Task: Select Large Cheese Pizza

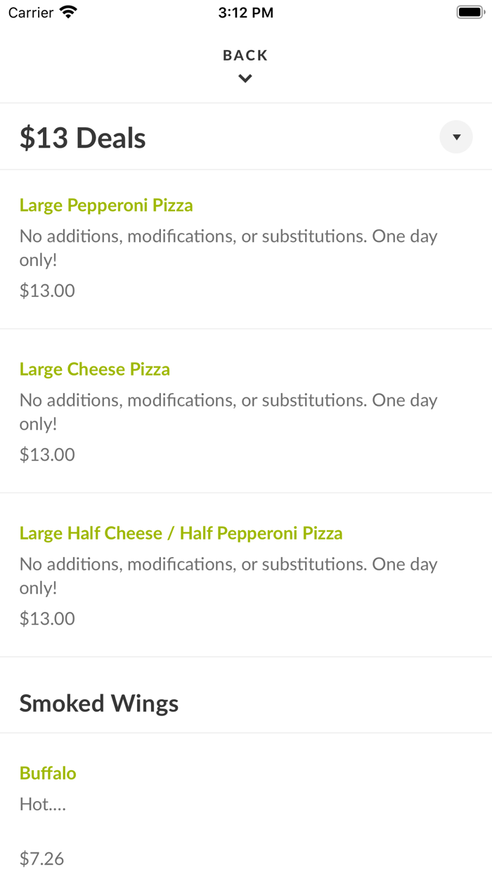Action: [x=95, y=369]
